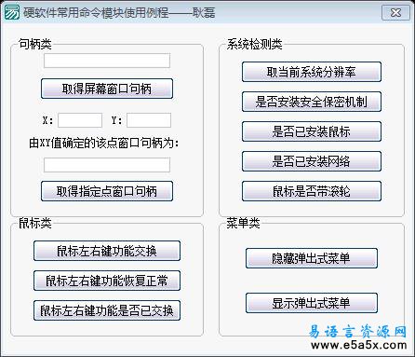Click the 鼠标类 group label

[x=35, y=223]
